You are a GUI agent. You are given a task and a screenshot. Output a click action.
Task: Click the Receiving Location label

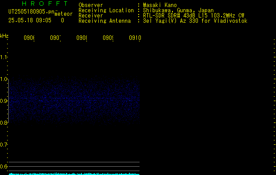click(106, 10)
